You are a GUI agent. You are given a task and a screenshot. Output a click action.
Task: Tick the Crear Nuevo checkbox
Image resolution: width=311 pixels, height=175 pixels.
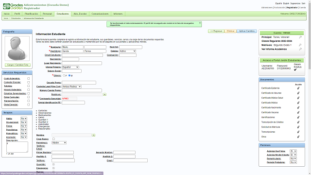[53, 139]
